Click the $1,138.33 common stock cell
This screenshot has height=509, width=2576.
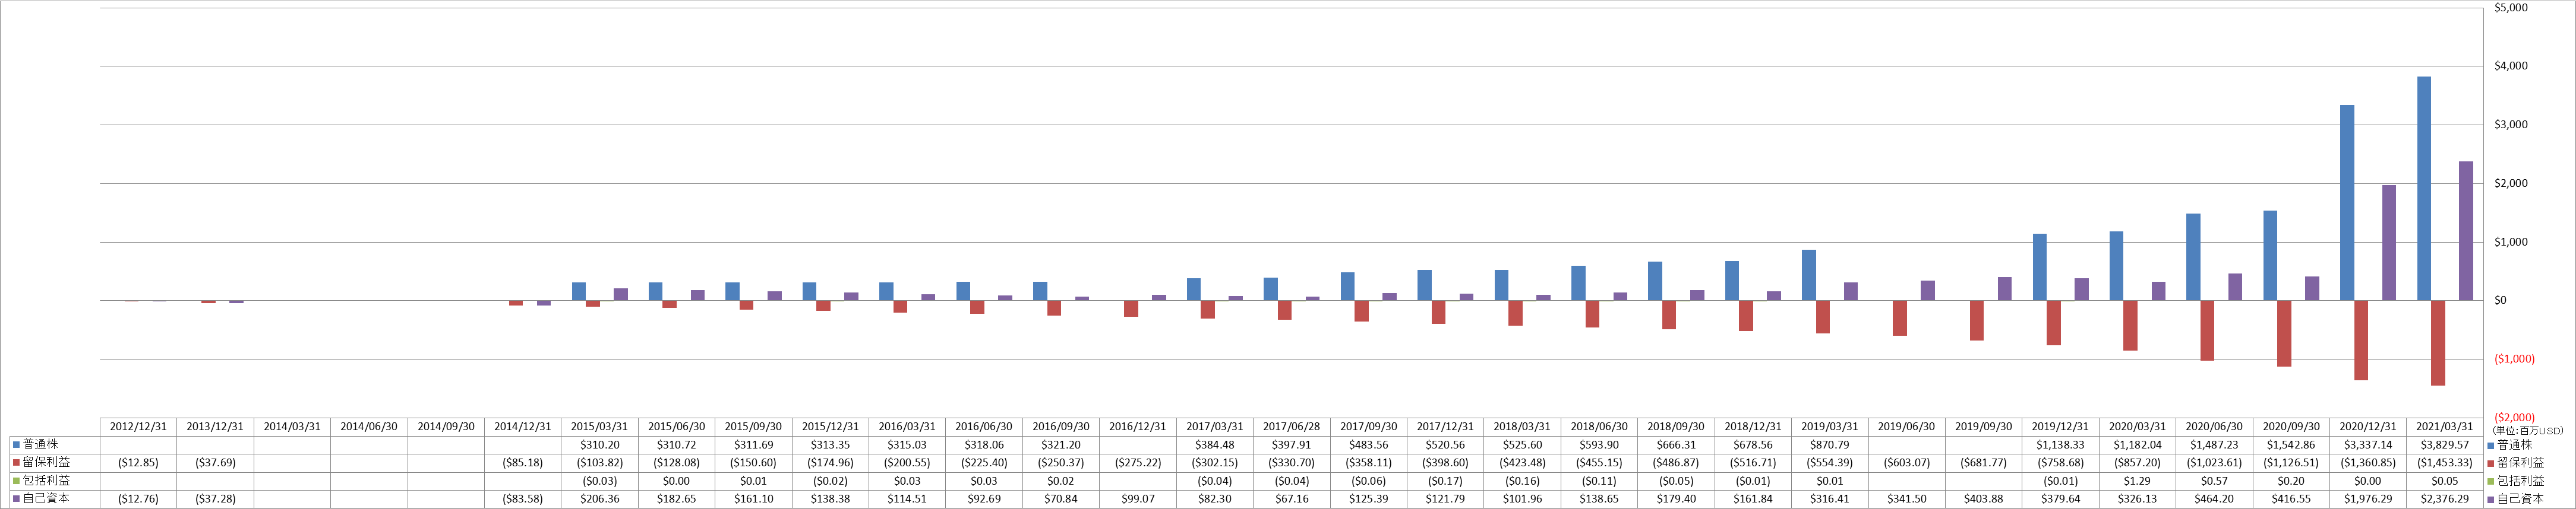(2060, 445)
